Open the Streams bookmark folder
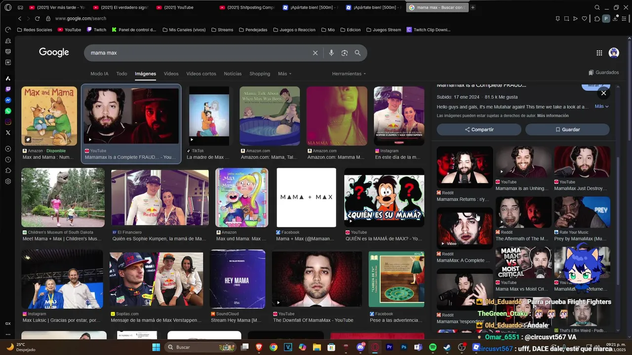632x355 pixels. pyautogui.click(x=222, y=30)
